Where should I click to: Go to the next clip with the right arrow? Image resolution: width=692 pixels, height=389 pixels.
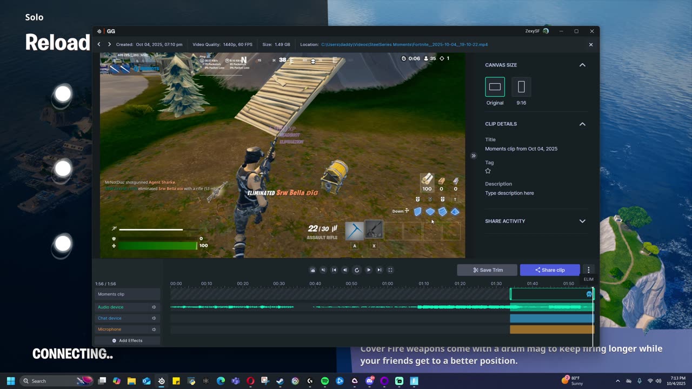[x=109, y=44]
